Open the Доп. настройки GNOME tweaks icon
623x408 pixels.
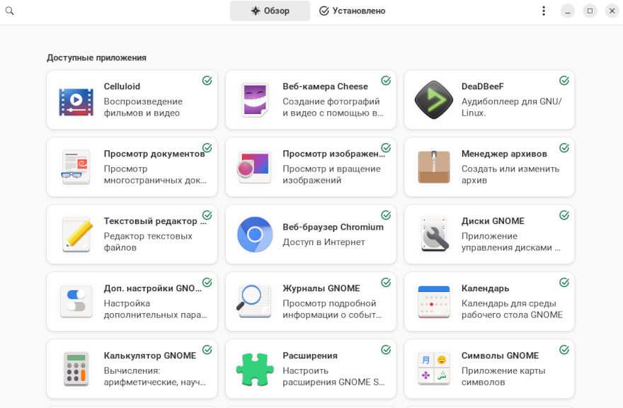[x=76, y=301]
